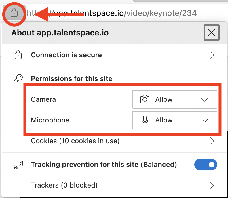Close the About app.talentspace.io popup
228x198 pixels.
(x=211, y=33)
